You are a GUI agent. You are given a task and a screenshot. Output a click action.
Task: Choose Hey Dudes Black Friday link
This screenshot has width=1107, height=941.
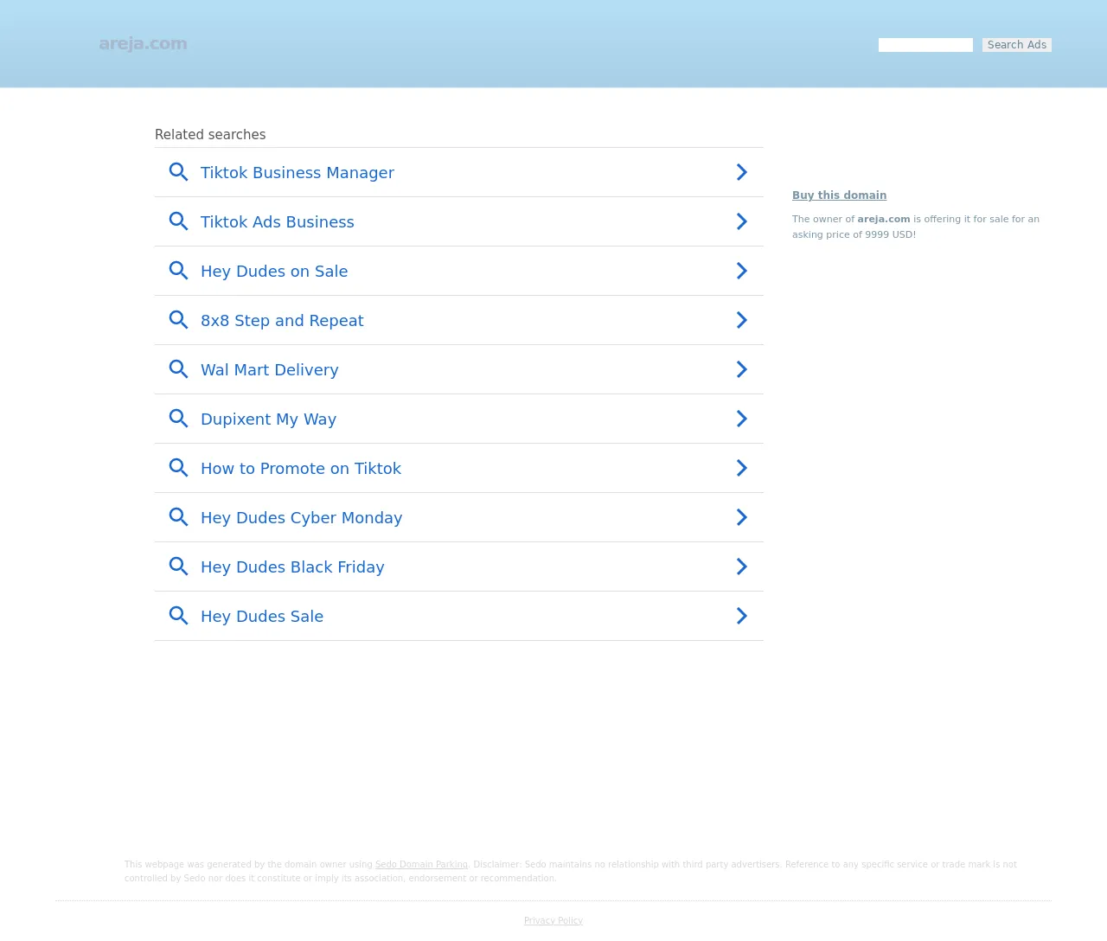point(292,567)
